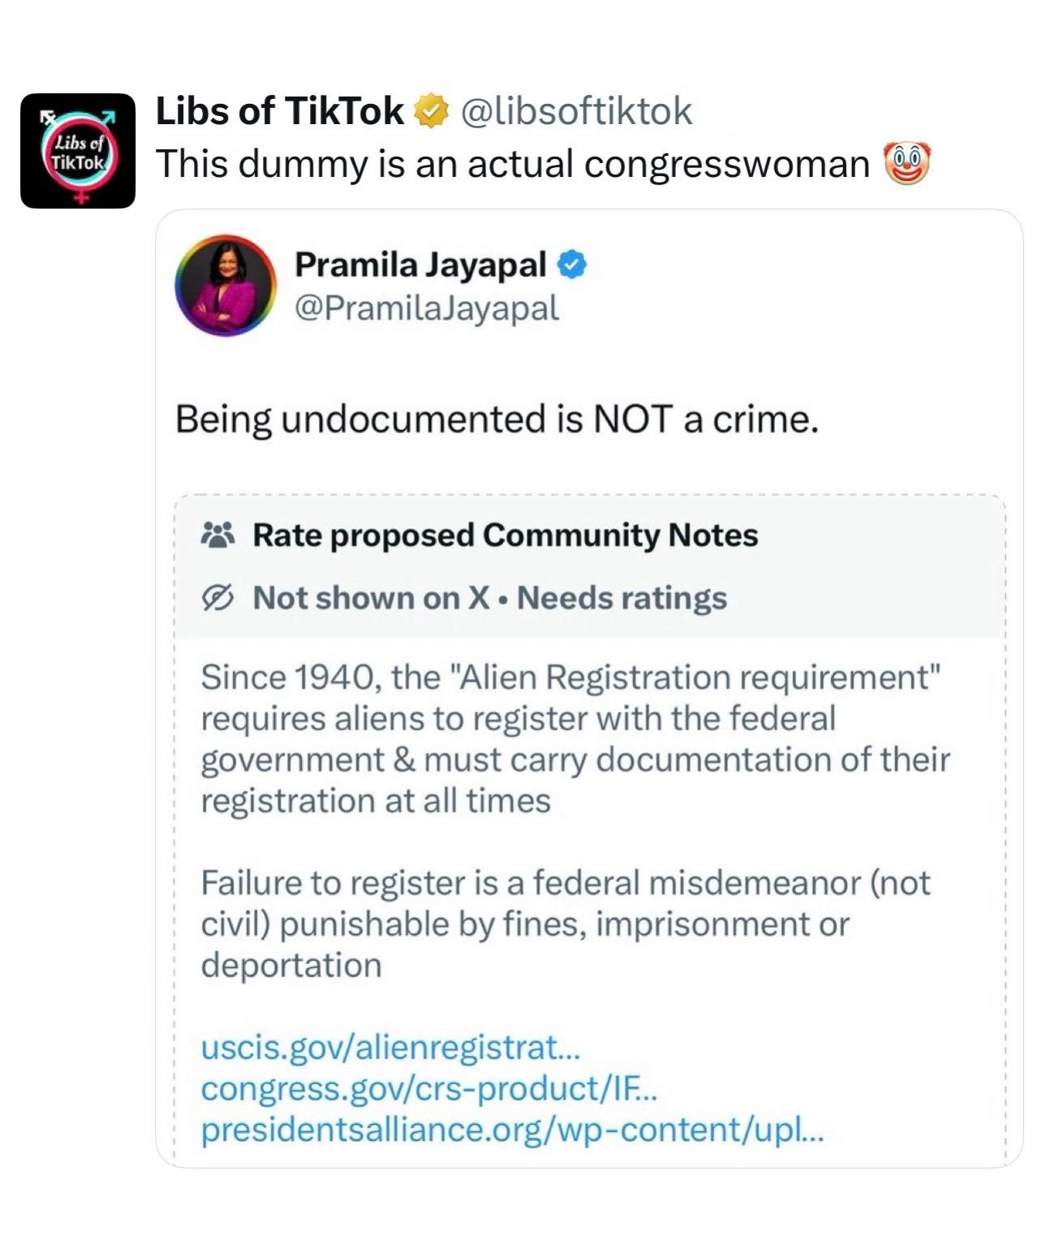Click the Libs of TikTok profile avatar
Image resolution: width=1046 pixels, height=1257 pixels.
click(78, 151)
